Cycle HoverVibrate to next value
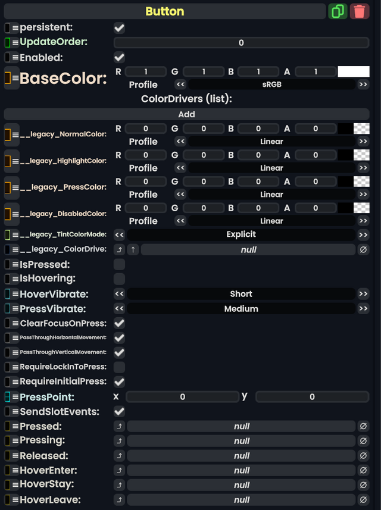The height and width of the screenshot is (510, 381). point(363,294)
